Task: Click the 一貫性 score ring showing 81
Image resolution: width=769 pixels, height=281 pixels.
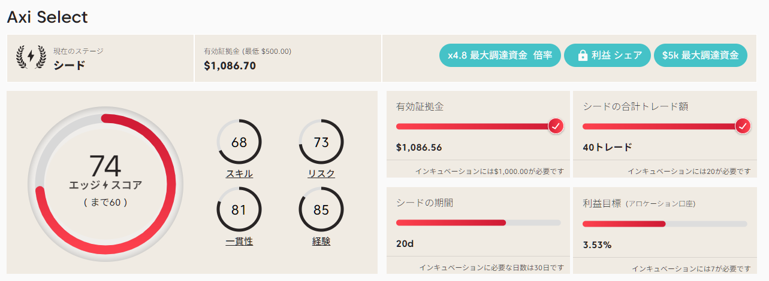Action: 239,210
